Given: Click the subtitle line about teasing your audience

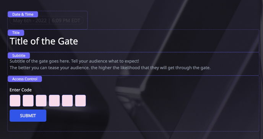Looking at the screenshot, I should 110,68.
